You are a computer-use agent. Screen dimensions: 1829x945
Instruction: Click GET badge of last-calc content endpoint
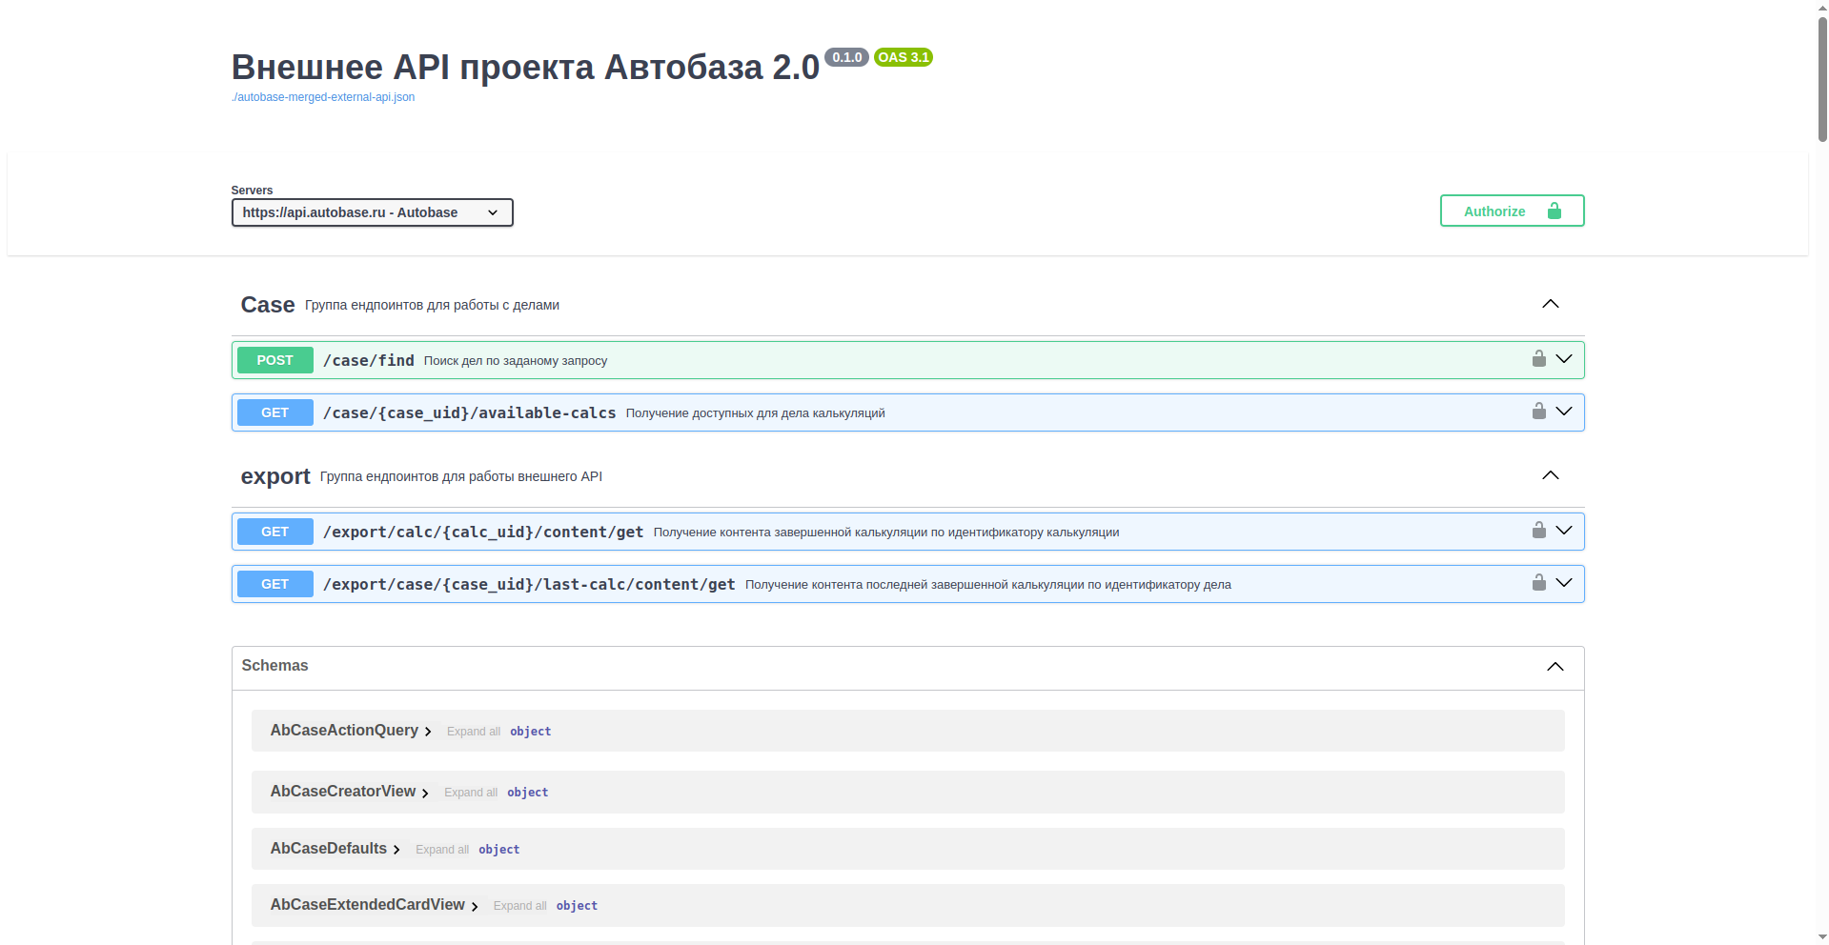click(274, 584)
